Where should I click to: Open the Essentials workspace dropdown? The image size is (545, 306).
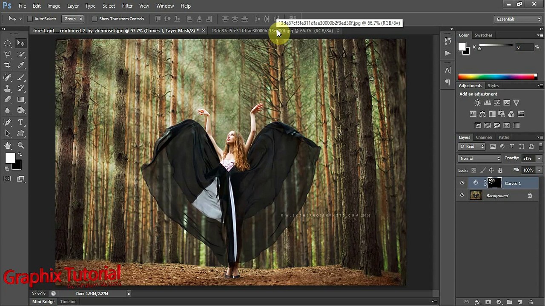point(518,19)
